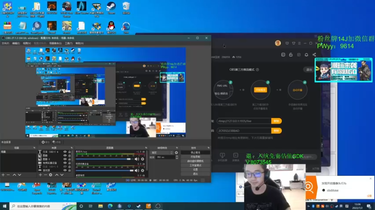375x210 pixels.
Task: Click the 退出 button in OBS controls
Action: [x=195, y=174]
